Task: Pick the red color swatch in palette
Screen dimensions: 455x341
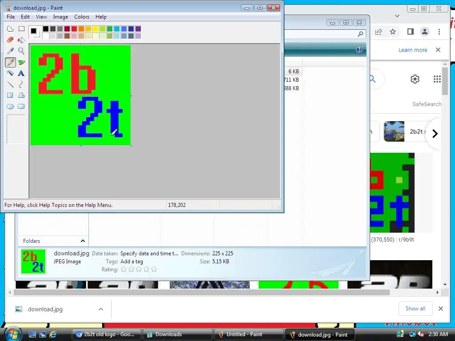Action: [74, 29]
